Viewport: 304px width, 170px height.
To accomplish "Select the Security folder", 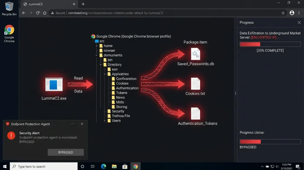I will tap(116, 111).
